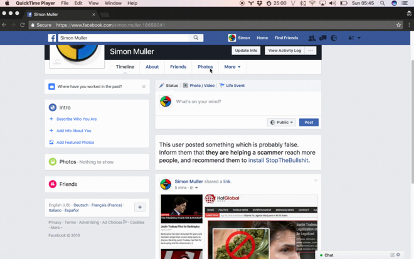Dismiss the 'Where have you worked' card
This screenshot has width=414, height=259.
click(x=144, y=86)
